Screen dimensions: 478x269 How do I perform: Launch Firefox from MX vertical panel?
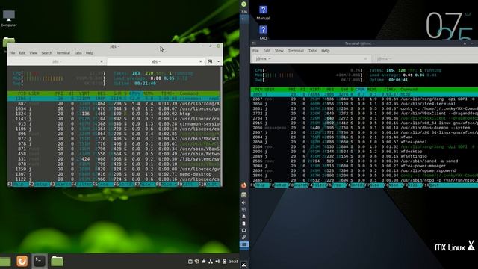click(244, 185)
